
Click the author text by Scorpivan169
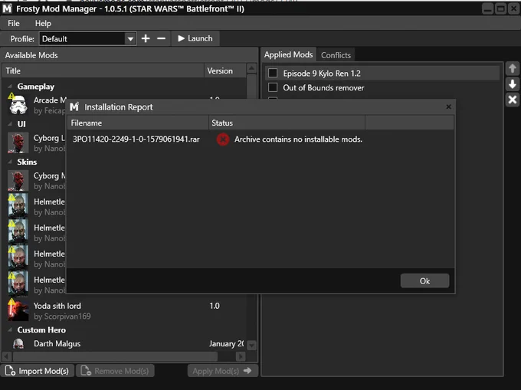click(62, 316)
